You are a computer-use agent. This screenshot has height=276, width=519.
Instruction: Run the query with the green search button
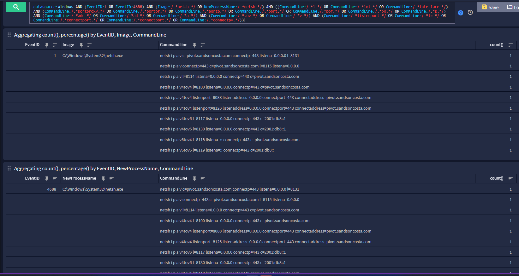click(x=16, y=7)
